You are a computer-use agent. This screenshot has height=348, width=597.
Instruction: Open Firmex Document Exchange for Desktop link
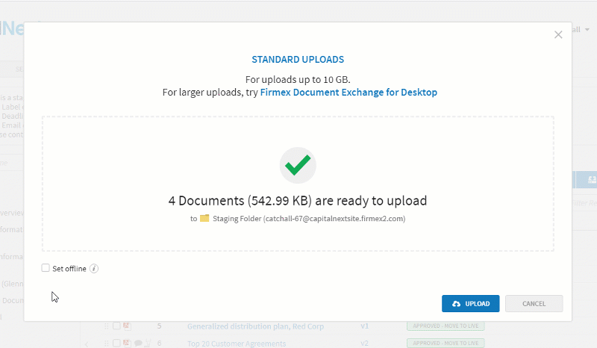(x=348, y=93)
